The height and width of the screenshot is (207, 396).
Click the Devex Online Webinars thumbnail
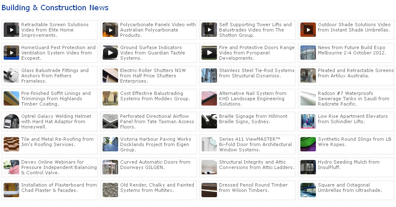[x=11, y=167]
